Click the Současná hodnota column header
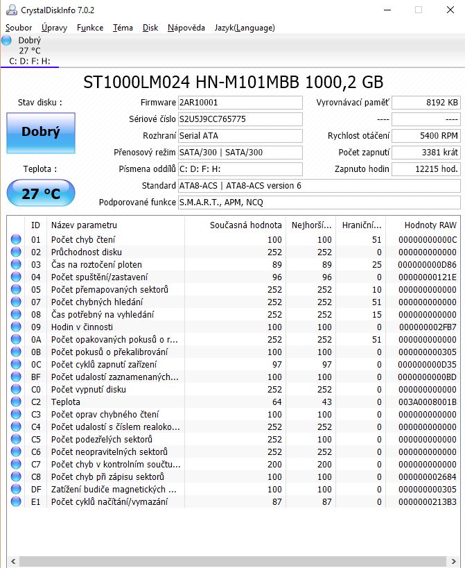This screenshot has height=568, width=465. point(235,225)
